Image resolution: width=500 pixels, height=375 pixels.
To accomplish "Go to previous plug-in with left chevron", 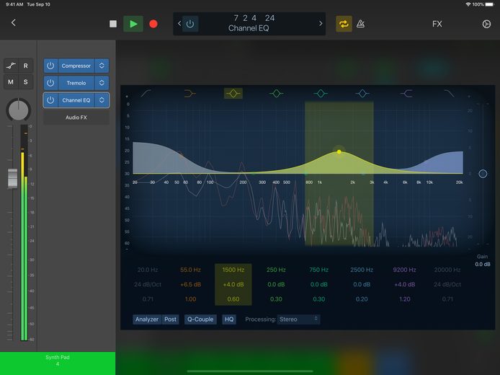I will 179,24.
